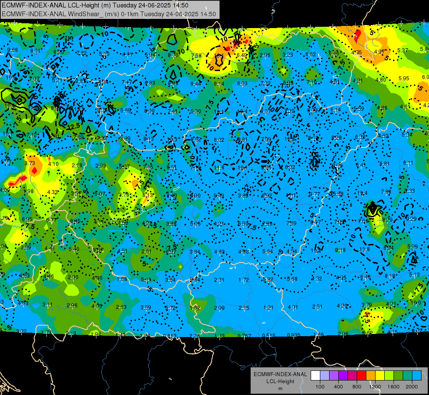429x395 pixels.
Task: Click the WindShear 0-1km header line
Action: point(109,14)
